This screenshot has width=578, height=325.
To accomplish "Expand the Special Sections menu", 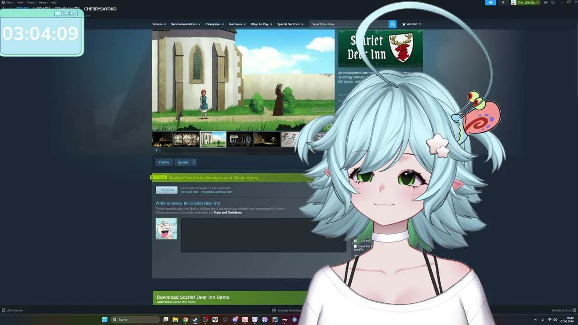I will point(290,24).
